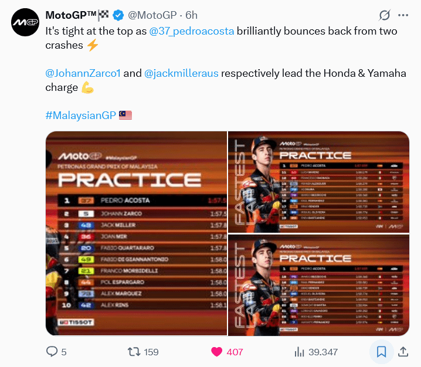This screenshot has width=421, height=367.
Task: Open the #MalaysianGP hashtag
Action: [x=80, y=115]
